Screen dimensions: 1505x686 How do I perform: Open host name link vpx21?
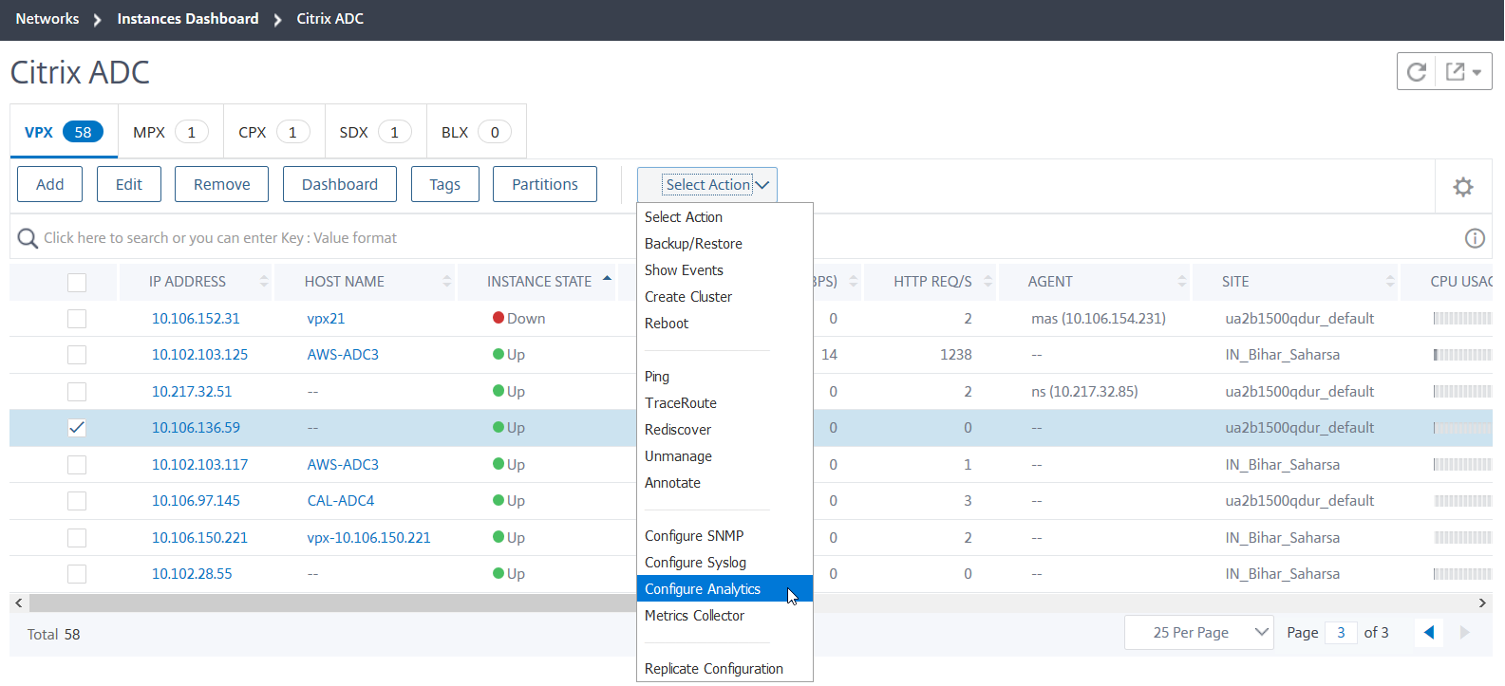click(326, 319)
